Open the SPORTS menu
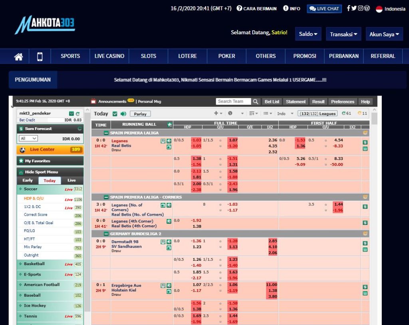Screen dimensions: 409x325 point(70,56)
